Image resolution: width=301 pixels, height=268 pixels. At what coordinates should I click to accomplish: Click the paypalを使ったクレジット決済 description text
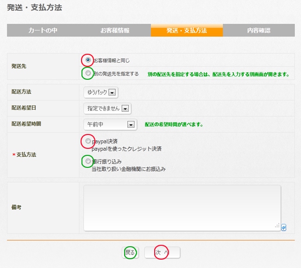tap(126, 149)
